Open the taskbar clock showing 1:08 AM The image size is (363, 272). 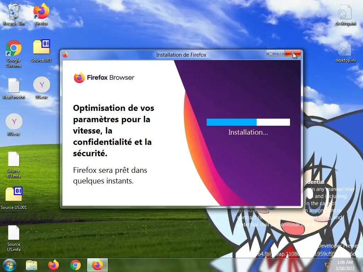click(x=345, y=265)
